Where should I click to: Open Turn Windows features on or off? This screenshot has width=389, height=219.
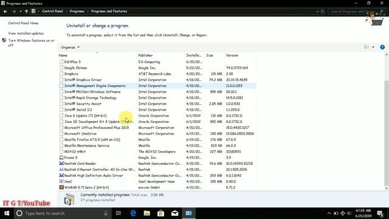[31, 43]
